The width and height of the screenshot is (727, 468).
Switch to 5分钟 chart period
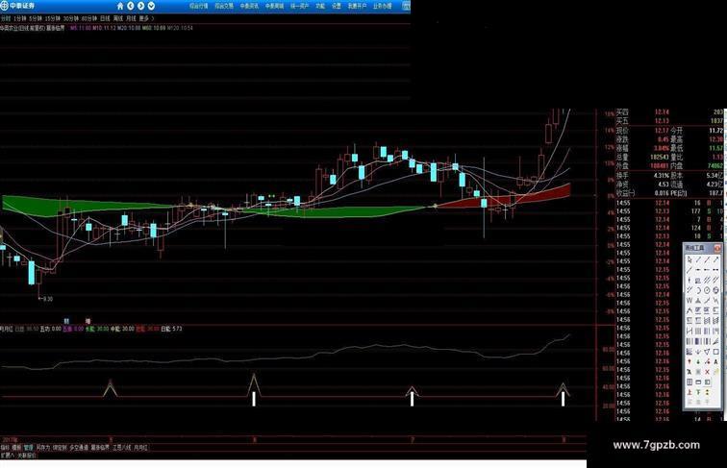point(36,18)
